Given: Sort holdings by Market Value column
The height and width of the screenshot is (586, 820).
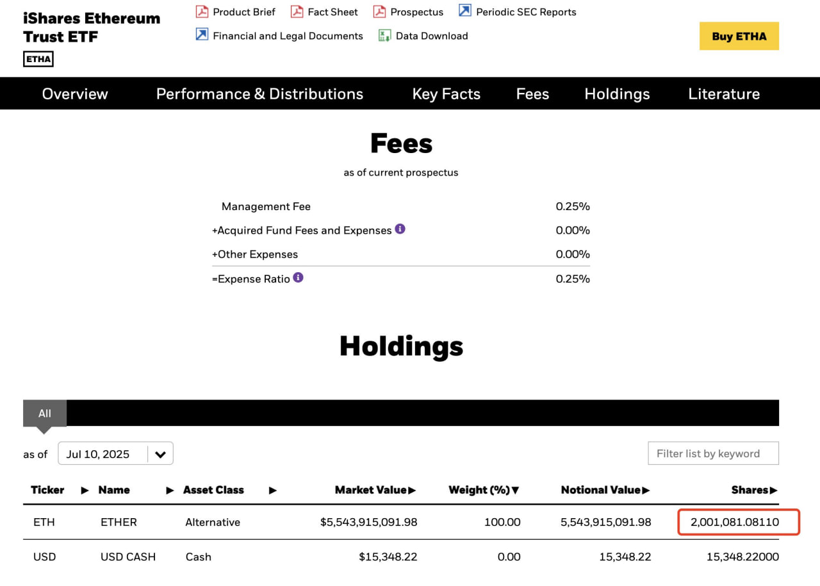Looking at the screenshot, I should point(375,490).
